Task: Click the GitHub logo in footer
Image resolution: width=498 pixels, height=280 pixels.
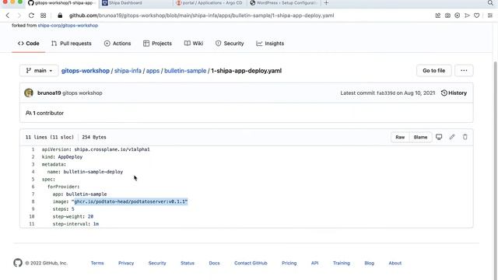Action: tap(18, 263)
